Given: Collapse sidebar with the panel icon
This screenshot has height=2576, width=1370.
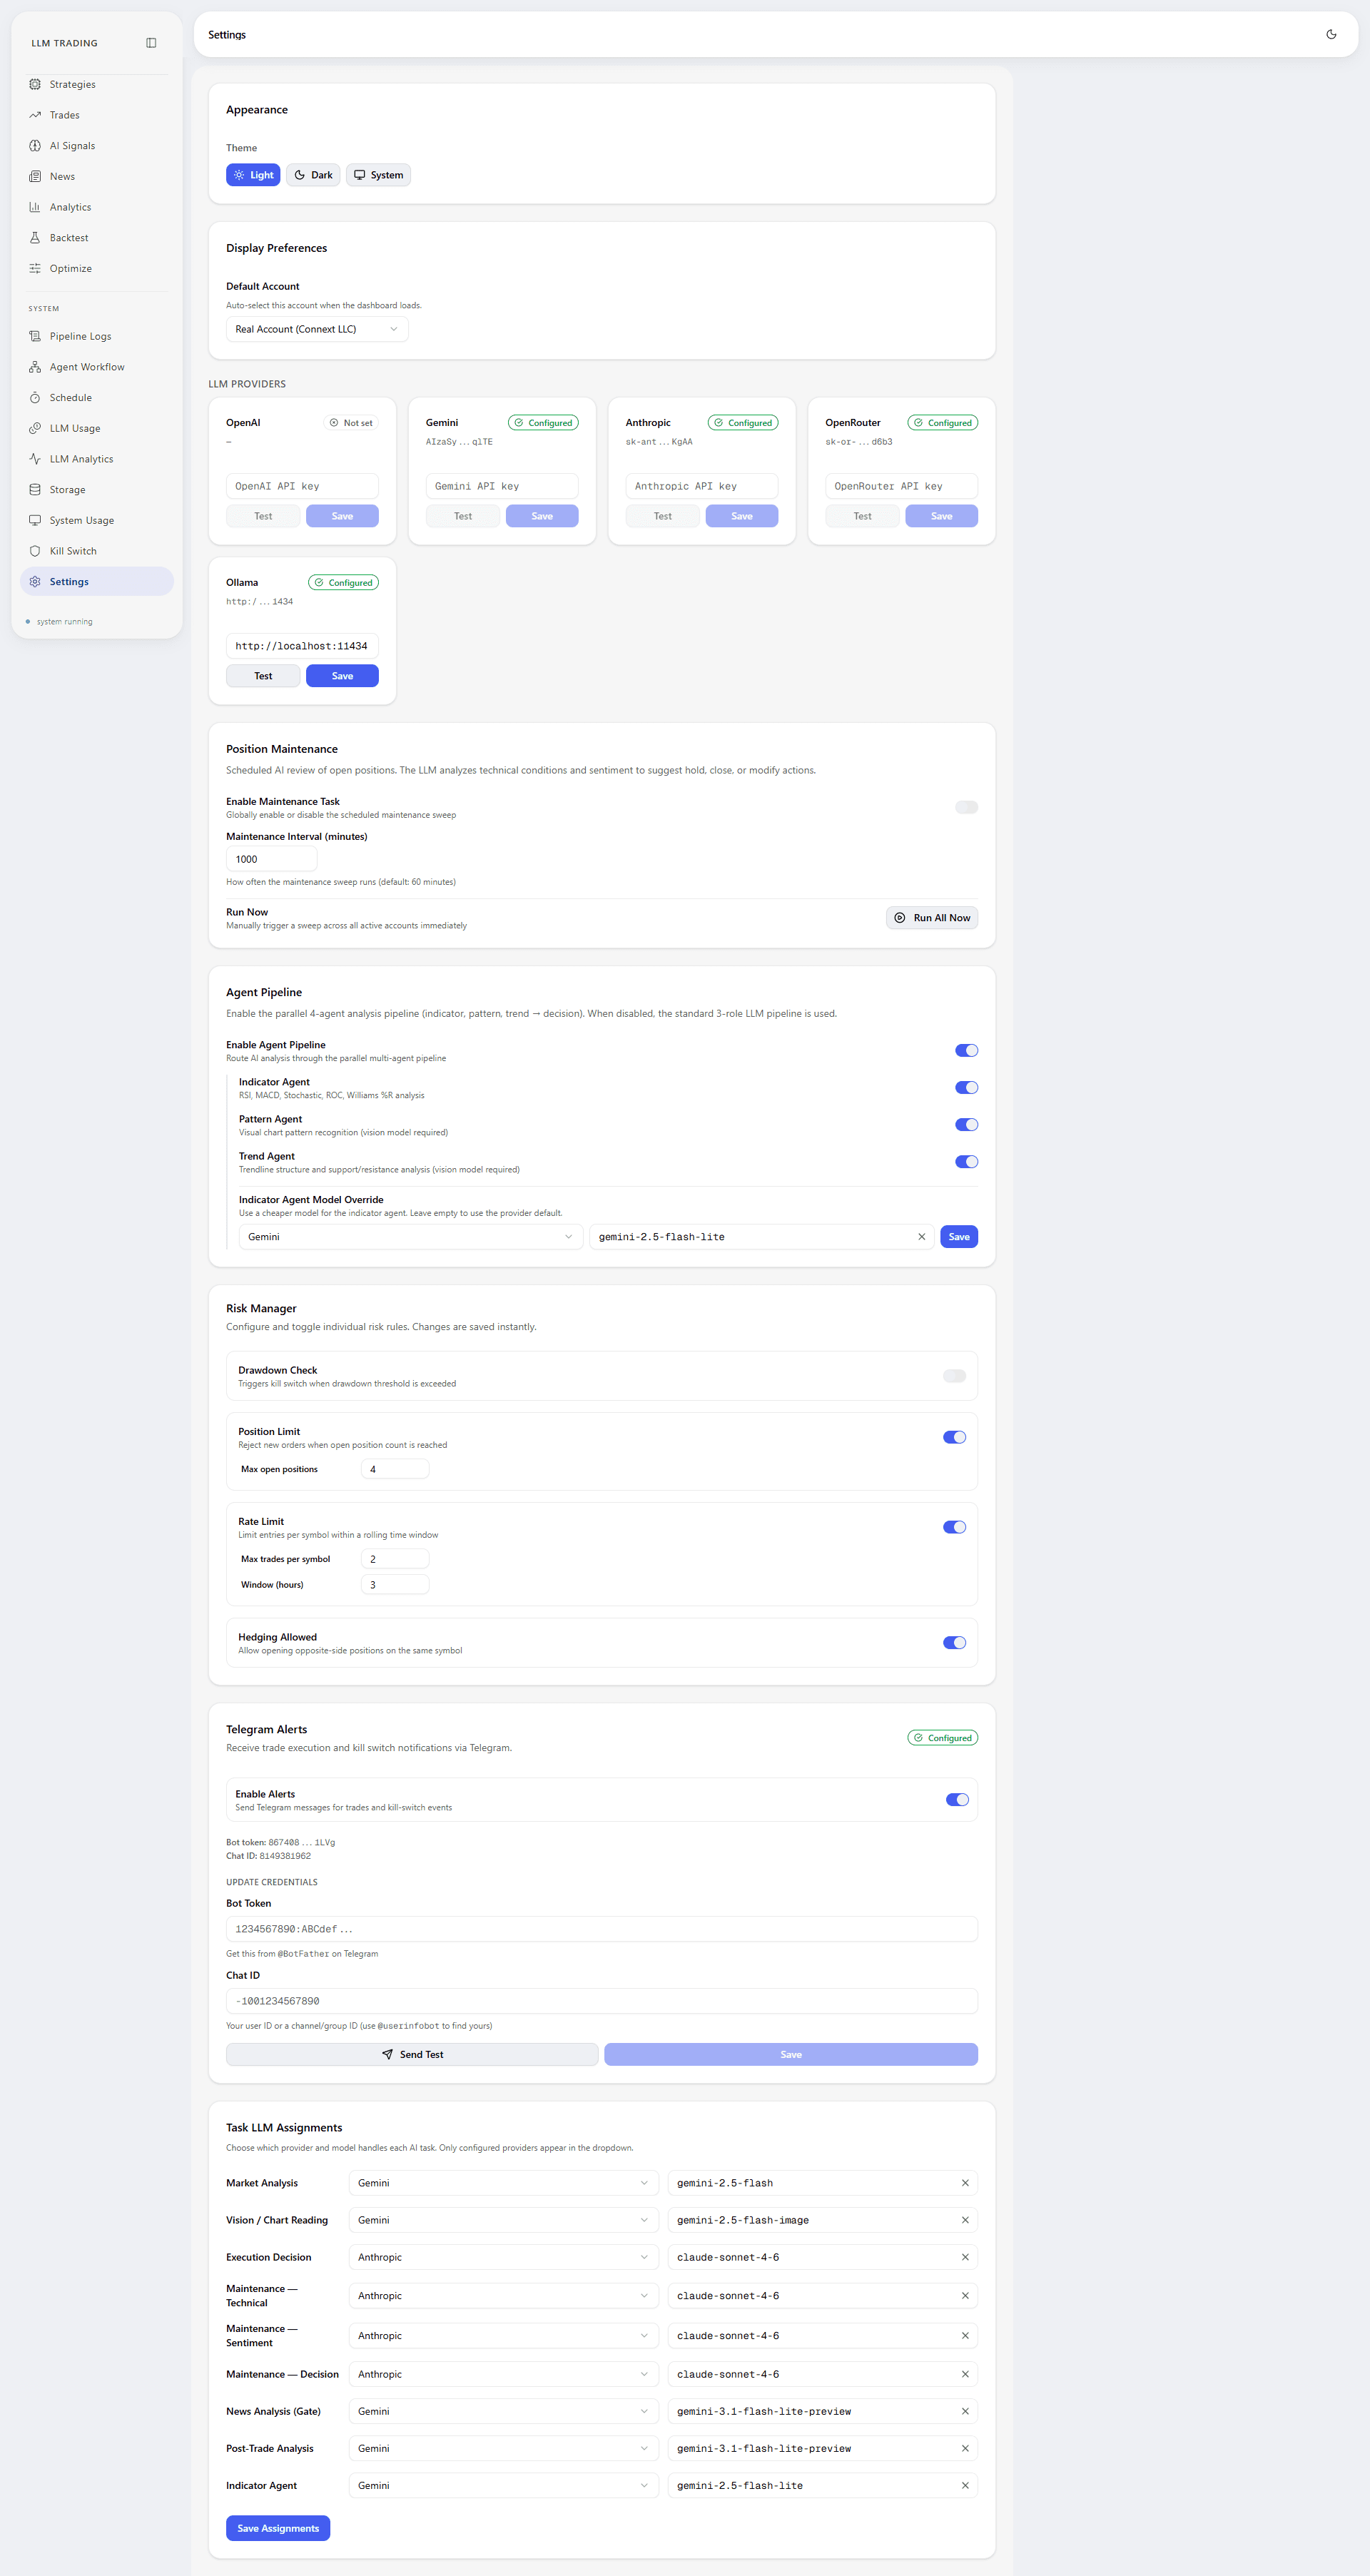Looking at the screenshot, I should 151,43.
